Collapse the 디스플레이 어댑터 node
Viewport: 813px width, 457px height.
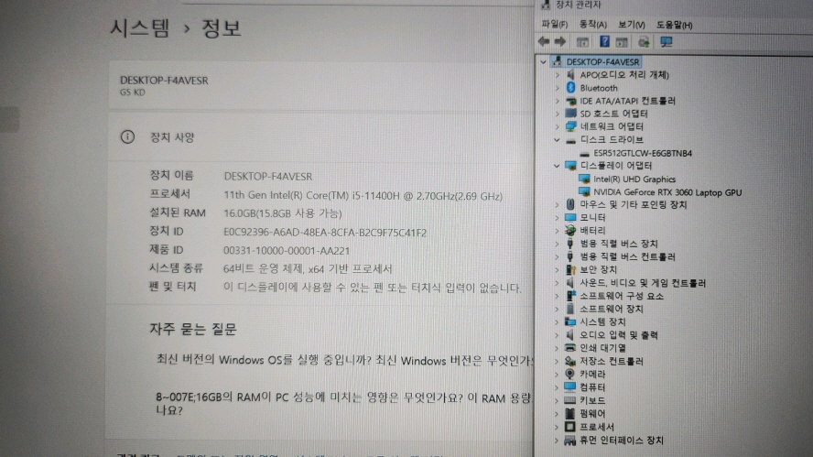tap(557, 166)
